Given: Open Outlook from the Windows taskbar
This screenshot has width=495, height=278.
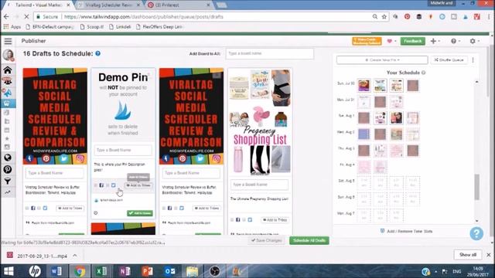Looking at the screenshot, I should coord(170,271).
